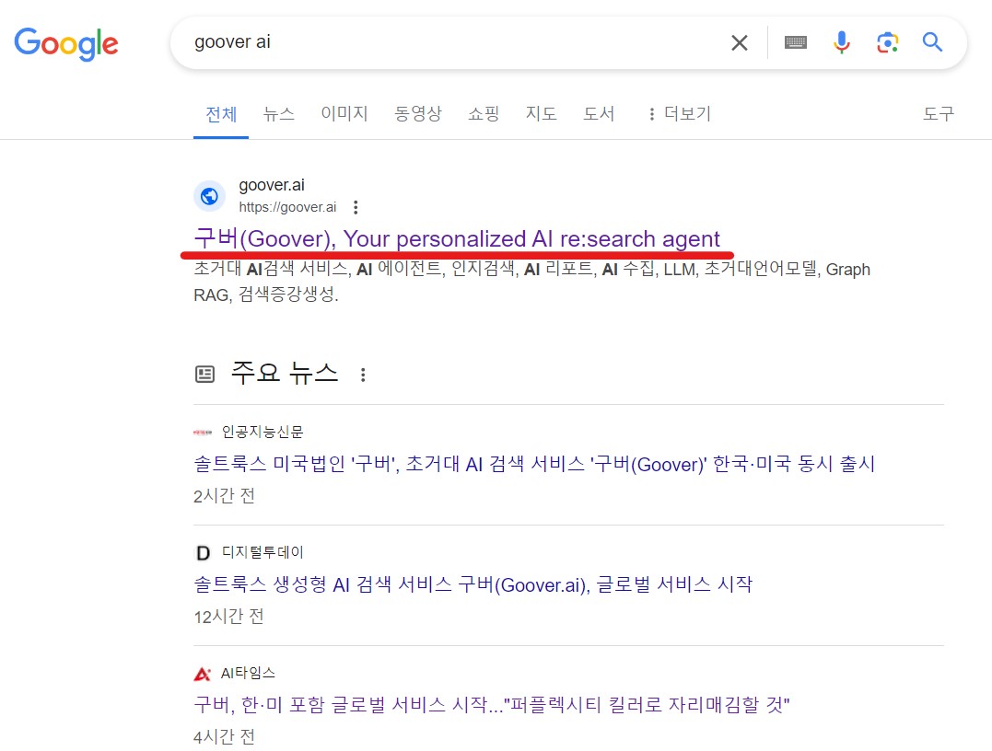Submit search with magnifier icon
992x751 pixels.
point(932,42)
